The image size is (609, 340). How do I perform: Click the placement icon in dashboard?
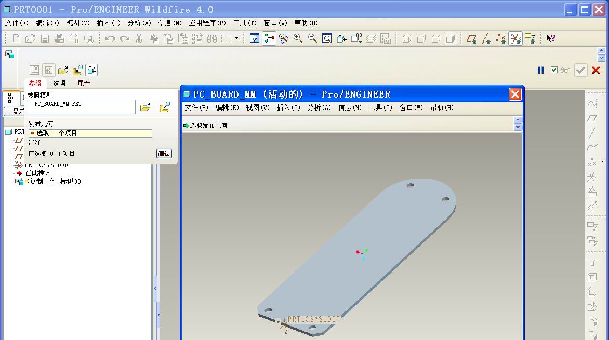(77, 70)
